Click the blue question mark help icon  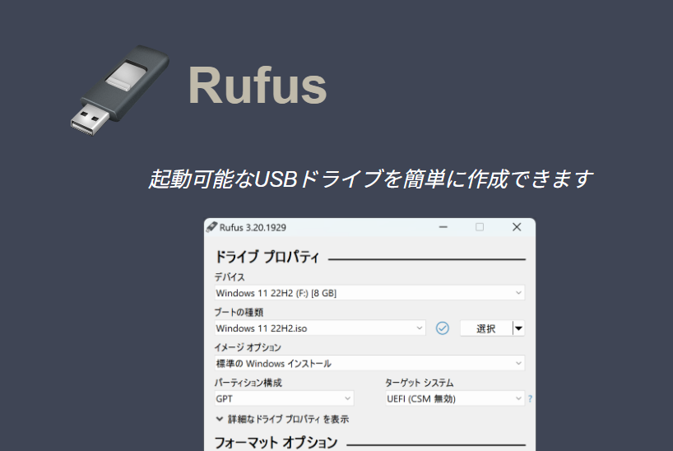coord(530,399)
